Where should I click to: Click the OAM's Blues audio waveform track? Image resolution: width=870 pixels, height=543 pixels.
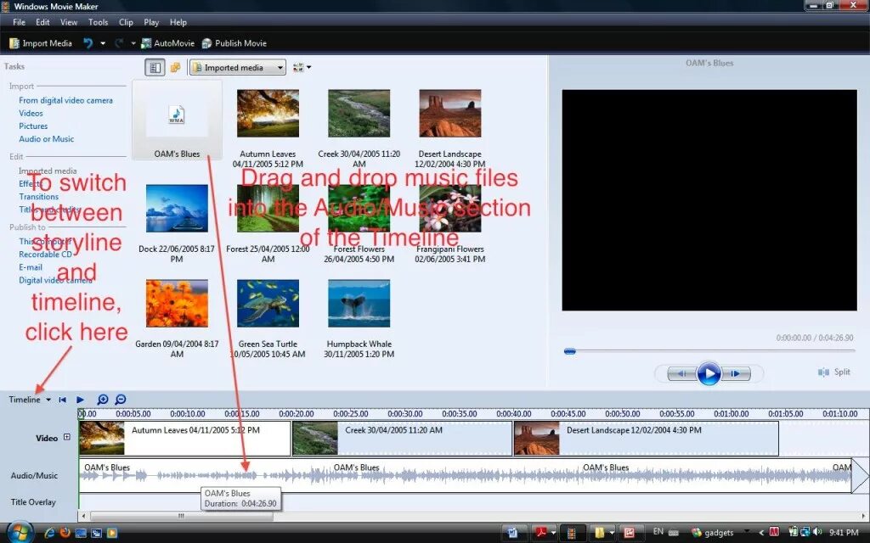tap(465, 475)
